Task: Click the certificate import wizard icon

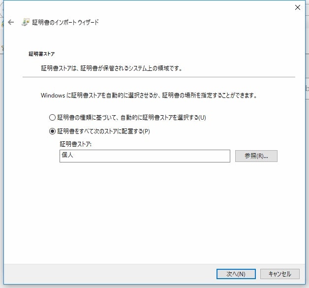Action: tap(26, 22)
